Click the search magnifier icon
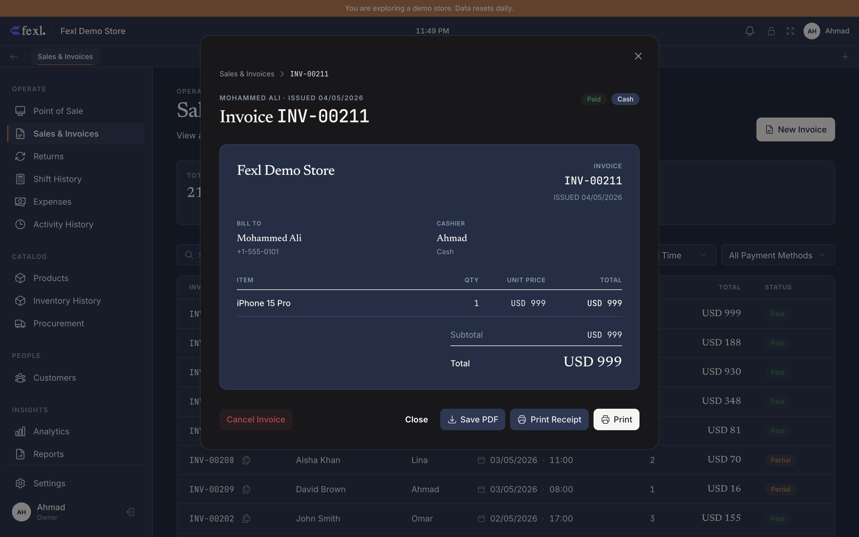 click(x=189, y=255)
